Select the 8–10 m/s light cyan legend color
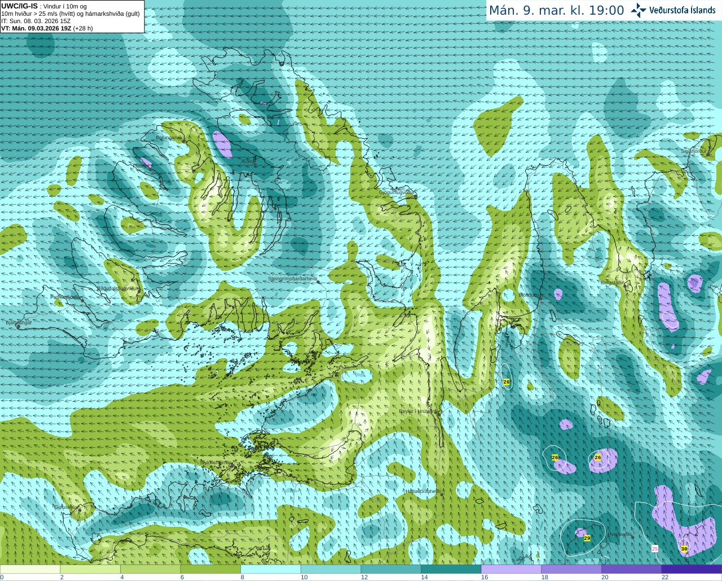 click(x=271, y=569)
